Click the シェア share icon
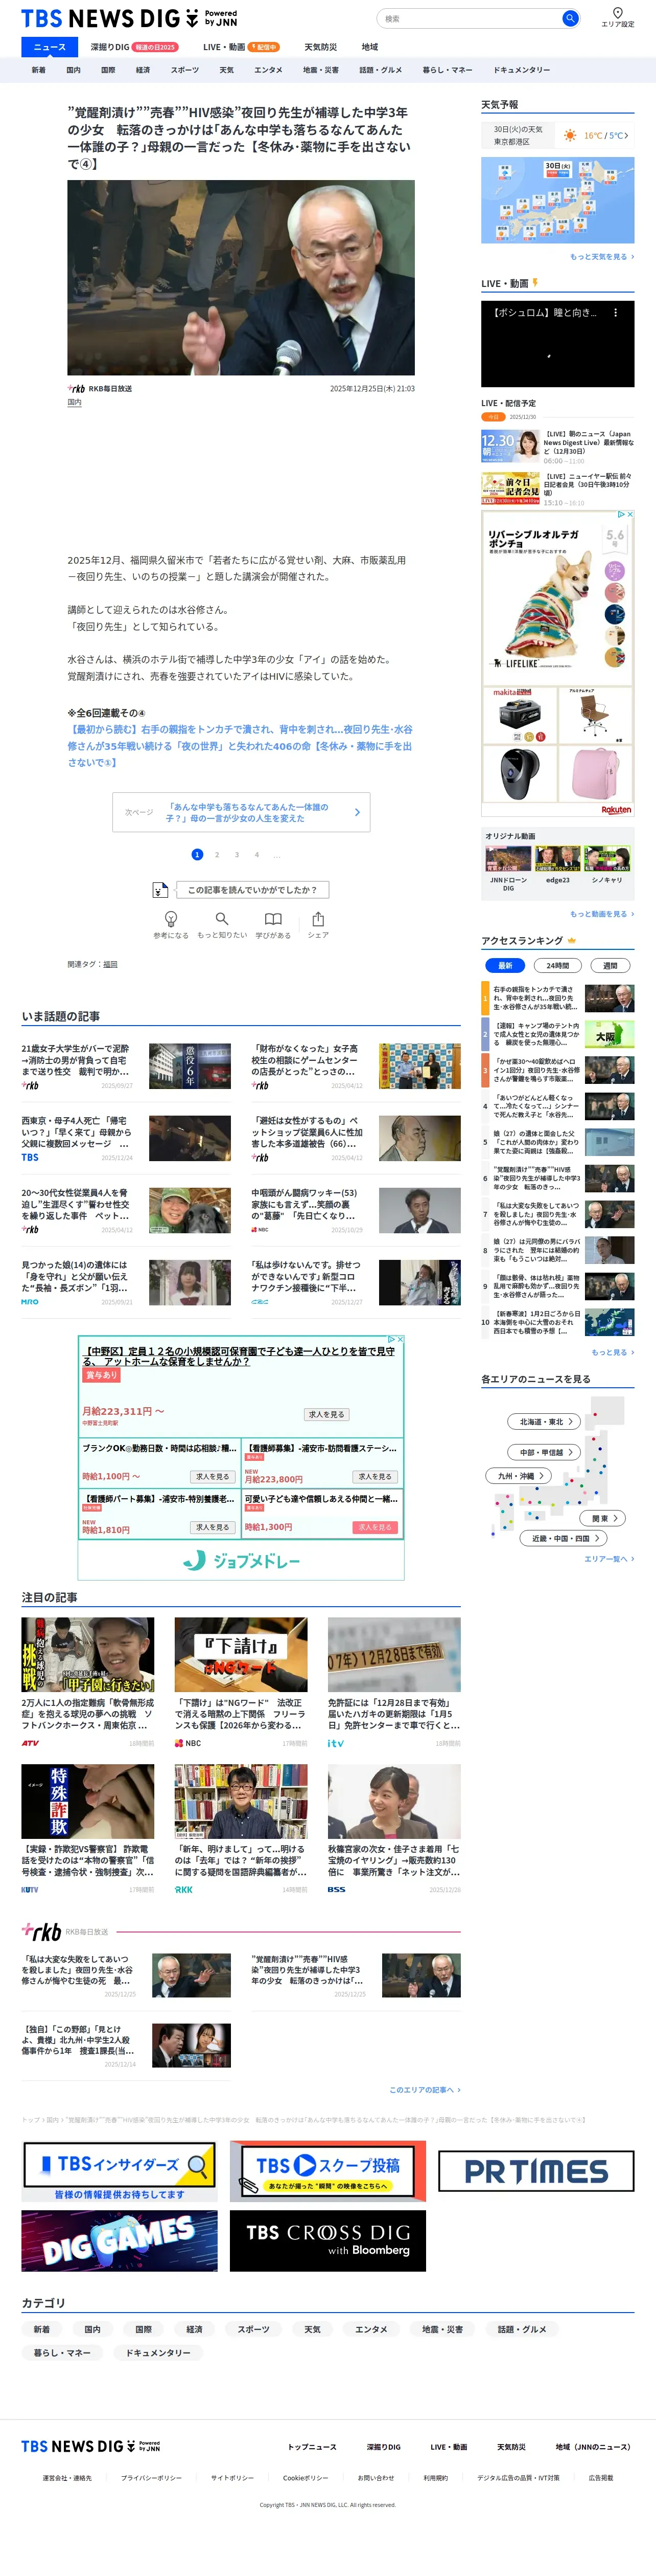This screenshot has height=2576, width=656. click(317, 918)
